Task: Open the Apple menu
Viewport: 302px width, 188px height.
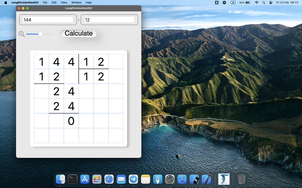Action: [5, 2]
